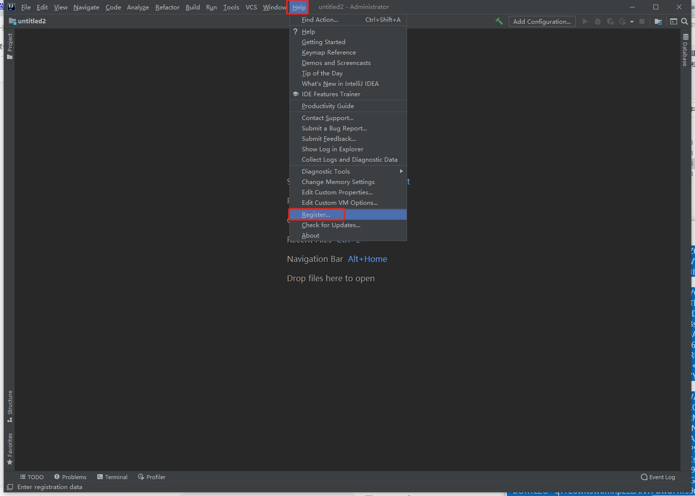The height and width of the screenshot is (496, 695).
Task: Select Edit Custom Properties entry
Action: point(348,192)
